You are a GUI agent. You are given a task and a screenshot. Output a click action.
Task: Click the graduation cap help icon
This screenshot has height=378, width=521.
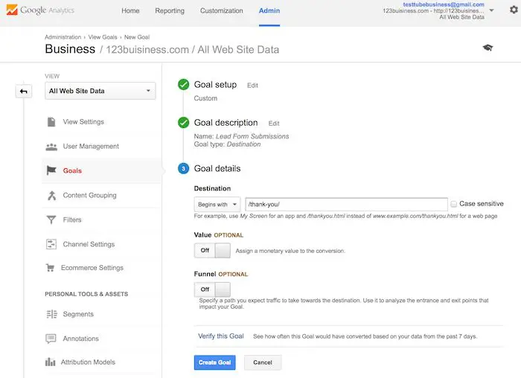[x=488, y=48]
